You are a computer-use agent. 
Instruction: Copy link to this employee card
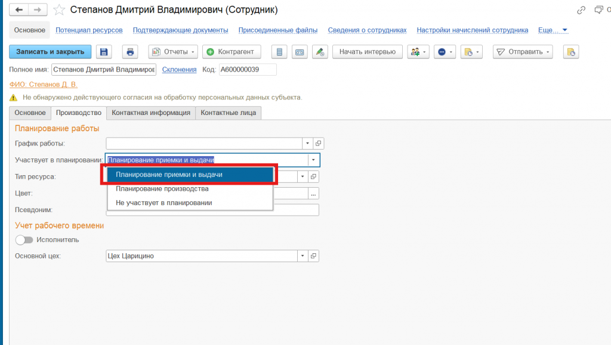(x=581, y=10)
